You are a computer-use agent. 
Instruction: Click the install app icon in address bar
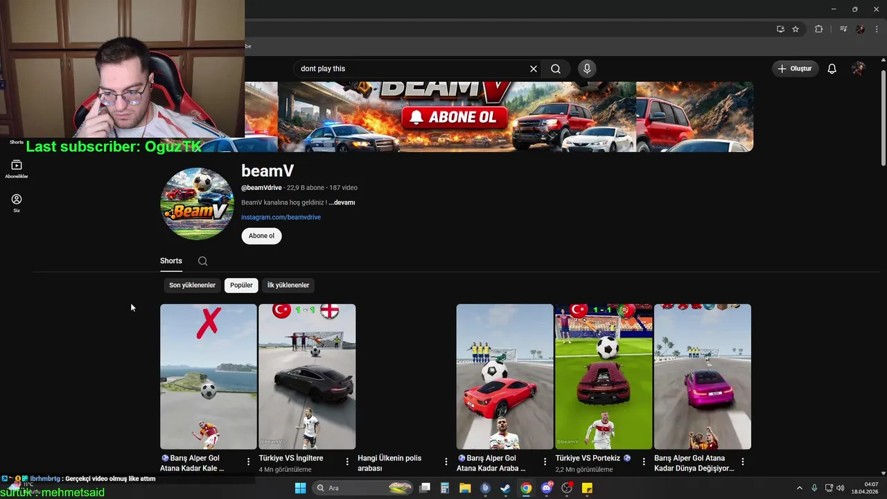(780, 29)
